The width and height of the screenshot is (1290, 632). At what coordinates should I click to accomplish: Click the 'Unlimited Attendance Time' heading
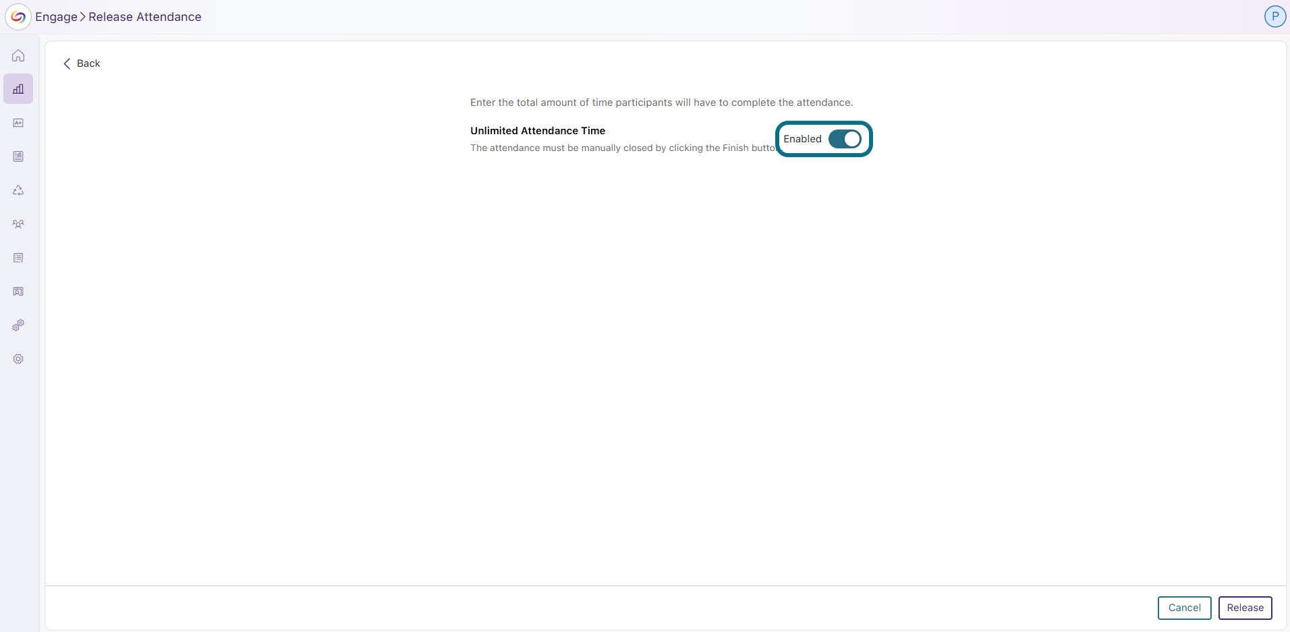pos(538,131)
